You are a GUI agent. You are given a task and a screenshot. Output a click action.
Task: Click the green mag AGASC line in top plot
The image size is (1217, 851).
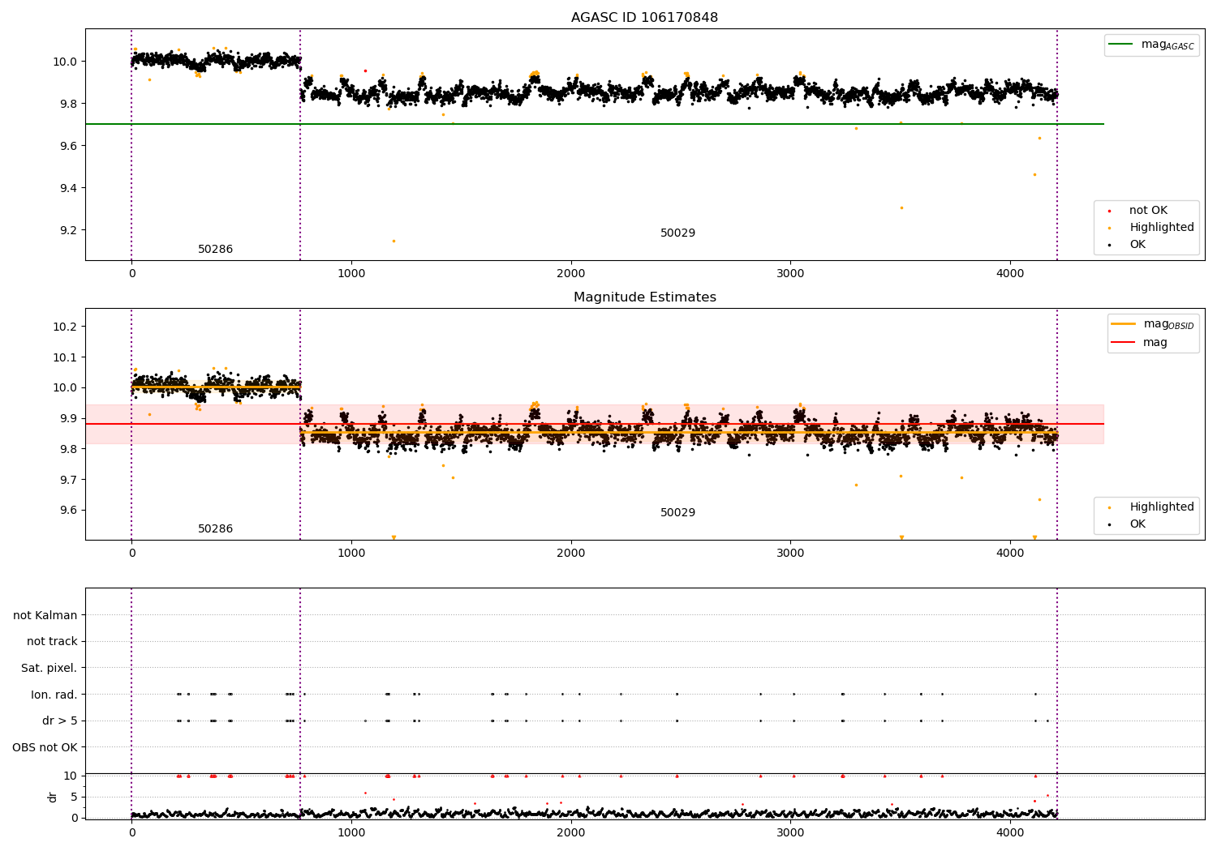[x=594, y=124]
